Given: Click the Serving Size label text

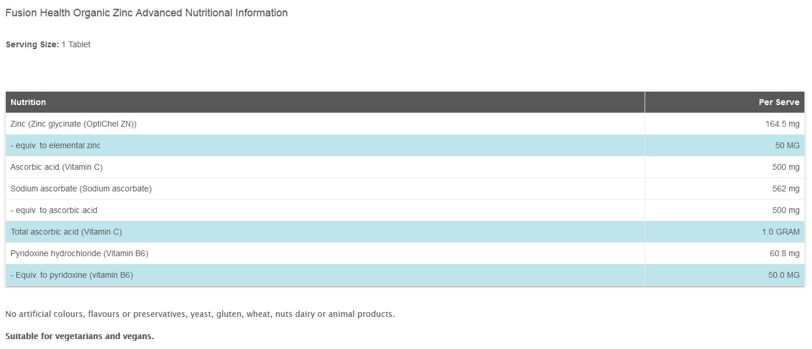Looking at the screenshot, I should (x=32, y=44).
